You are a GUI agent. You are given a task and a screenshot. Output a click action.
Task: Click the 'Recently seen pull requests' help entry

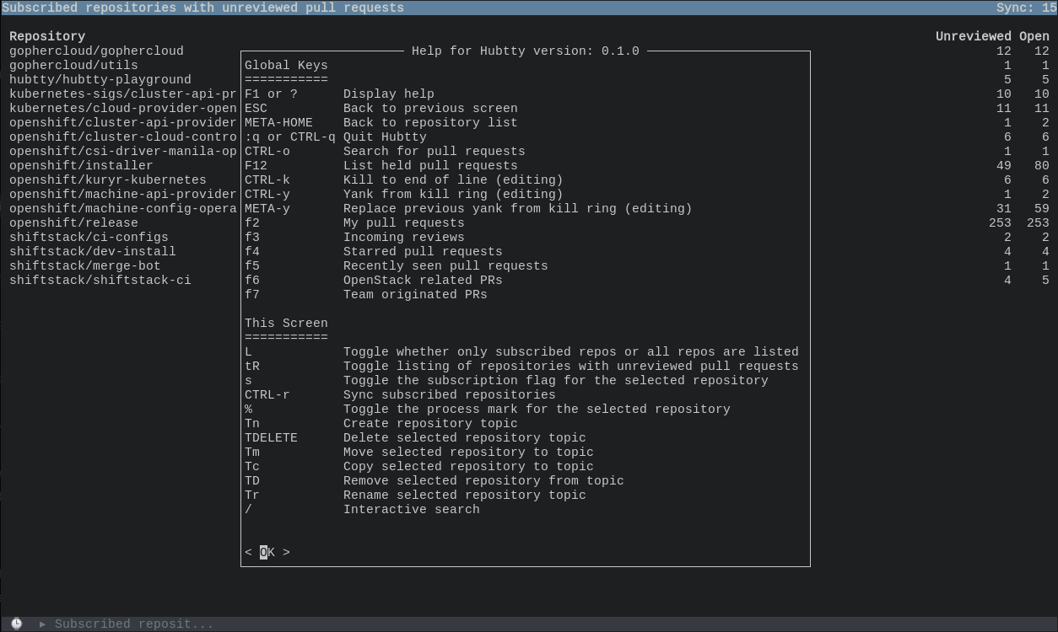coord(445,265)
